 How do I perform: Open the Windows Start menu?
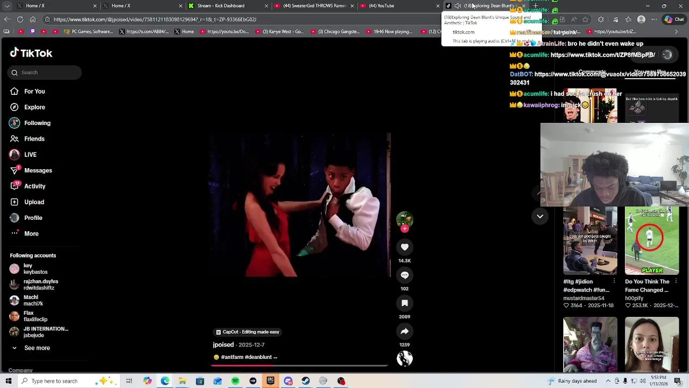click(x=8, y=381)
